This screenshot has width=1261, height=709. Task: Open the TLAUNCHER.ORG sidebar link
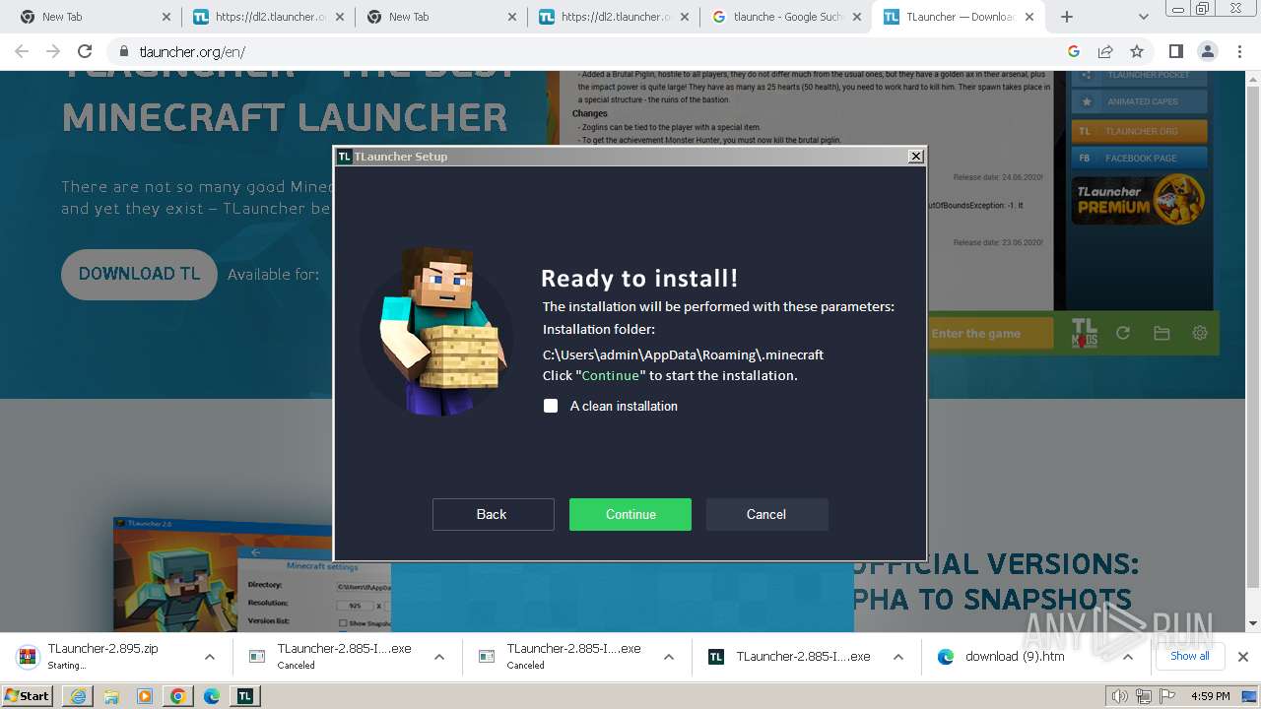point(1139,131)
